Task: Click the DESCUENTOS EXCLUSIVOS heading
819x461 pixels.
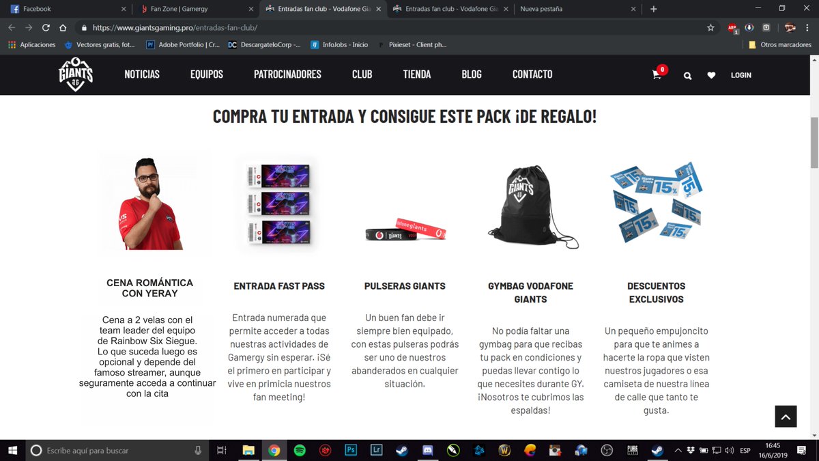Action: (x=656, y=293)
